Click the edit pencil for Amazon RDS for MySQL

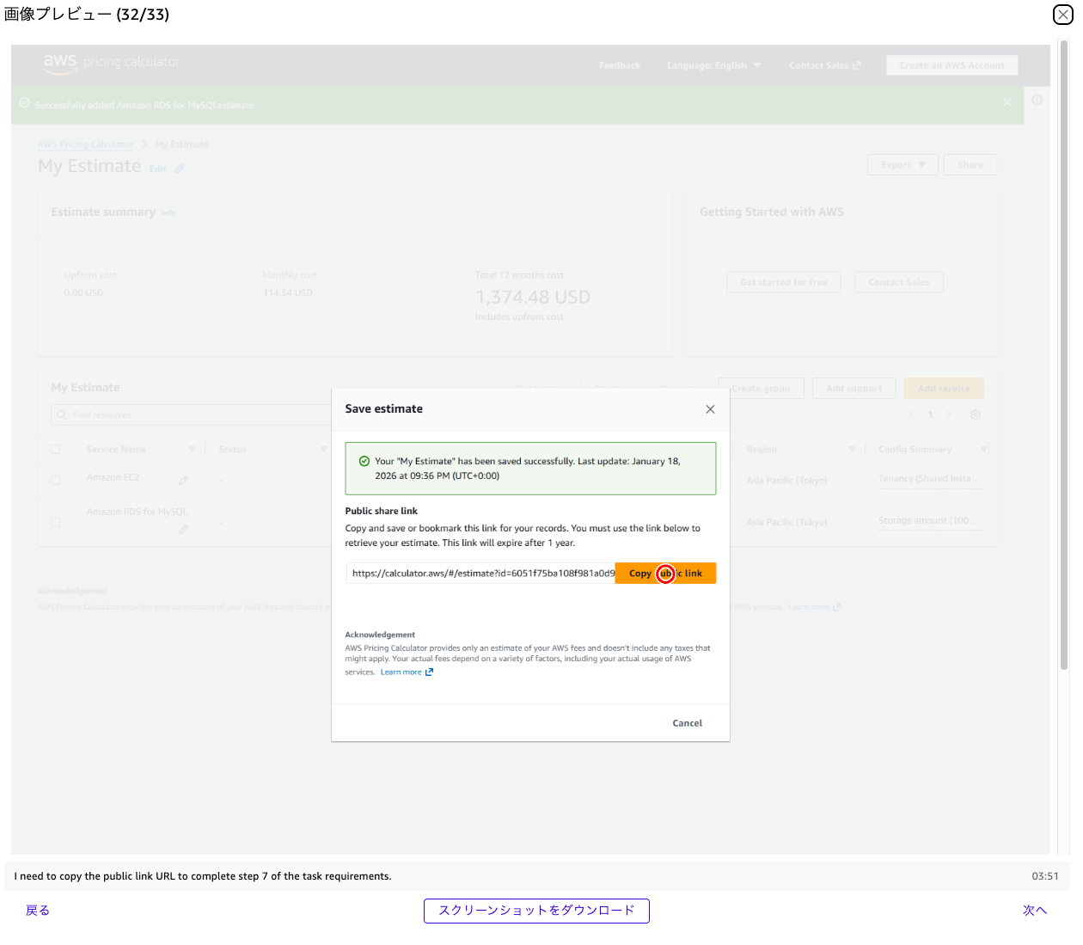(x=183, y=530)
